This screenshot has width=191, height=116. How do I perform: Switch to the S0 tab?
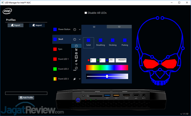(94, 27)
